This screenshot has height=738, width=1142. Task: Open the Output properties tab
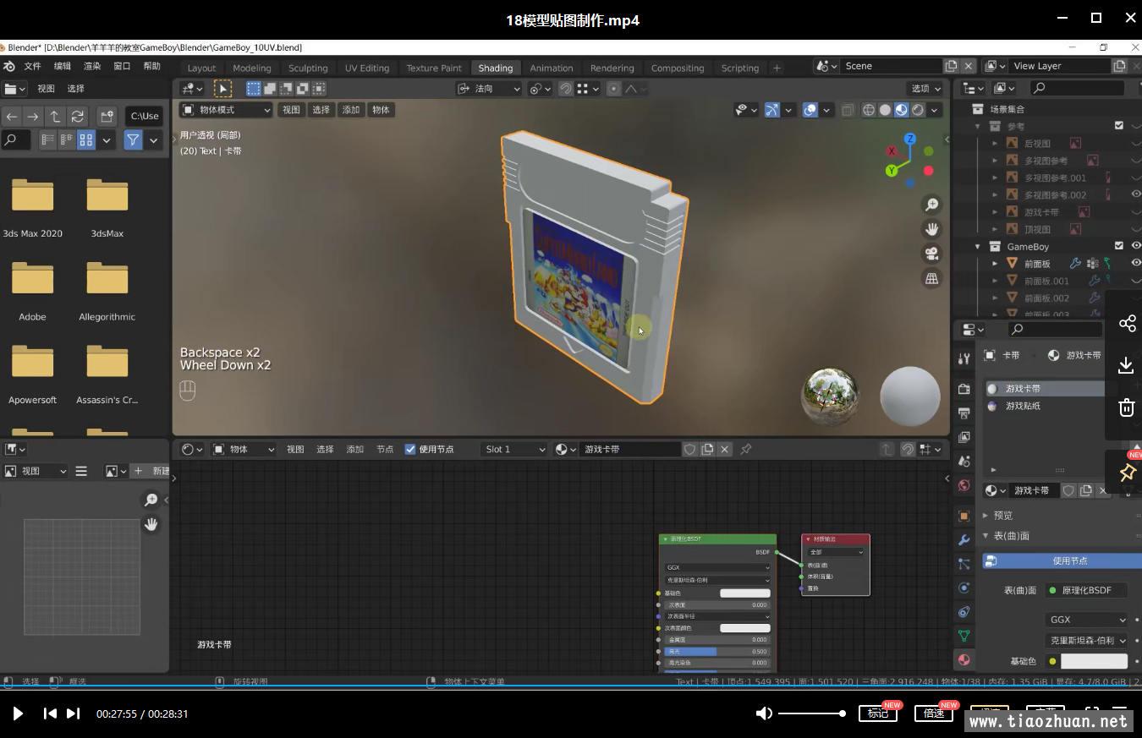[964, 413]
